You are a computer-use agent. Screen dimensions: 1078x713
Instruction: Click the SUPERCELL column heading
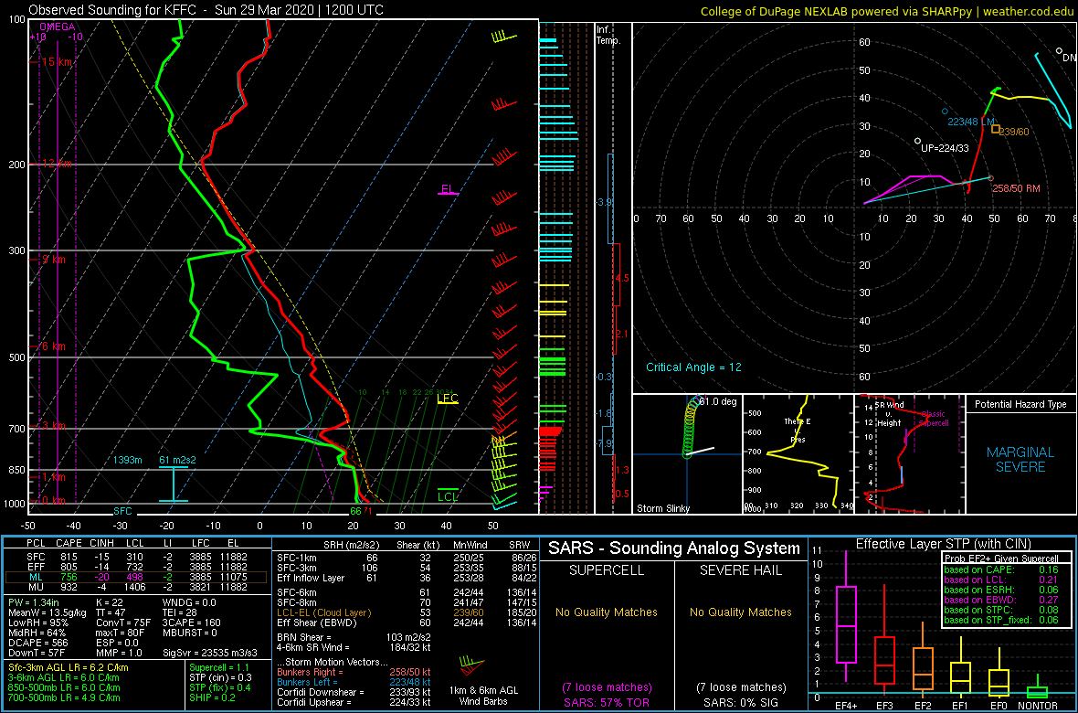608,570
